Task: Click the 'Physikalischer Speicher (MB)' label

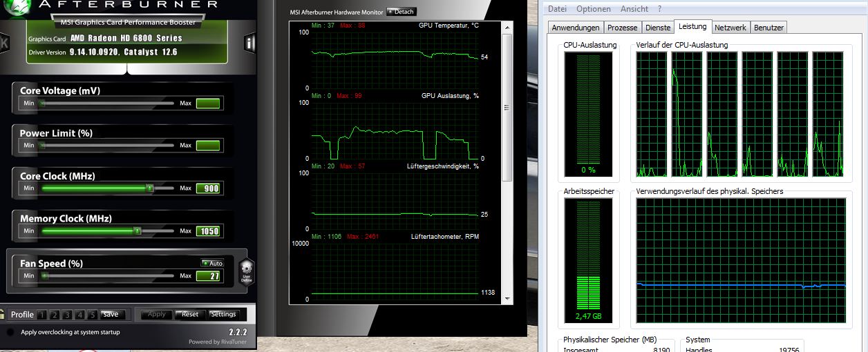Action: (x=610, y=340)
